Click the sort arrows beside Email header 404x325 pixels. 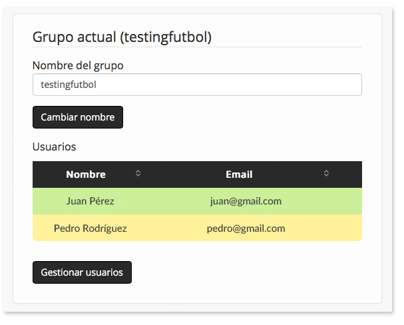tap(326, 174)
